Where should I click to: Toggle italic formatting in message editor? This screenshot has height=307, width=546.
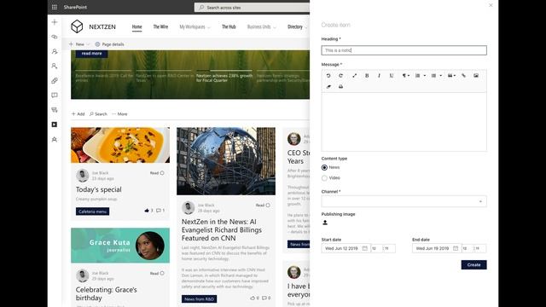click(x=379, y=76)
